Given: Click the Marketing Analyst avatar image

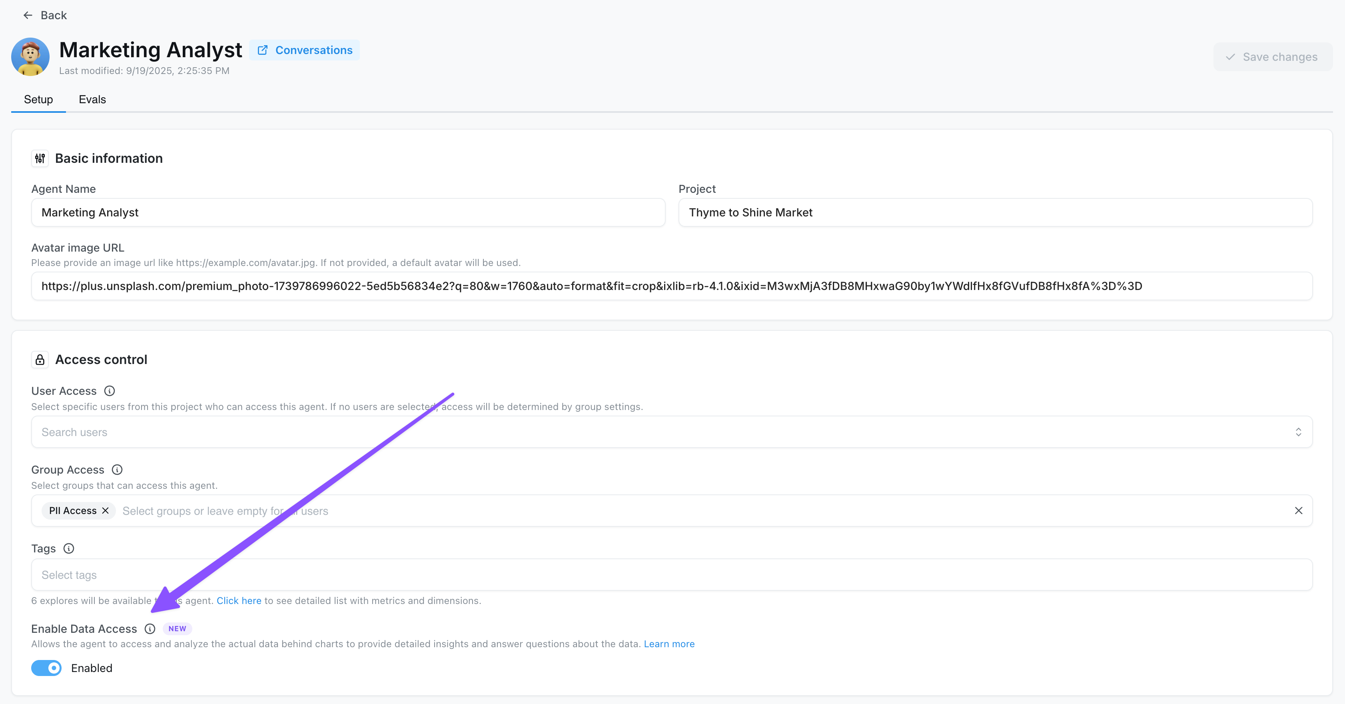Looking at the screenshot, I should point(30,56).
